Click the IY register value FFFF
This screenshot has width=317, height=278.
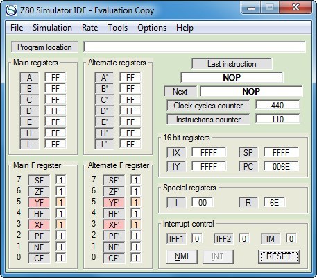pos(209,166)
